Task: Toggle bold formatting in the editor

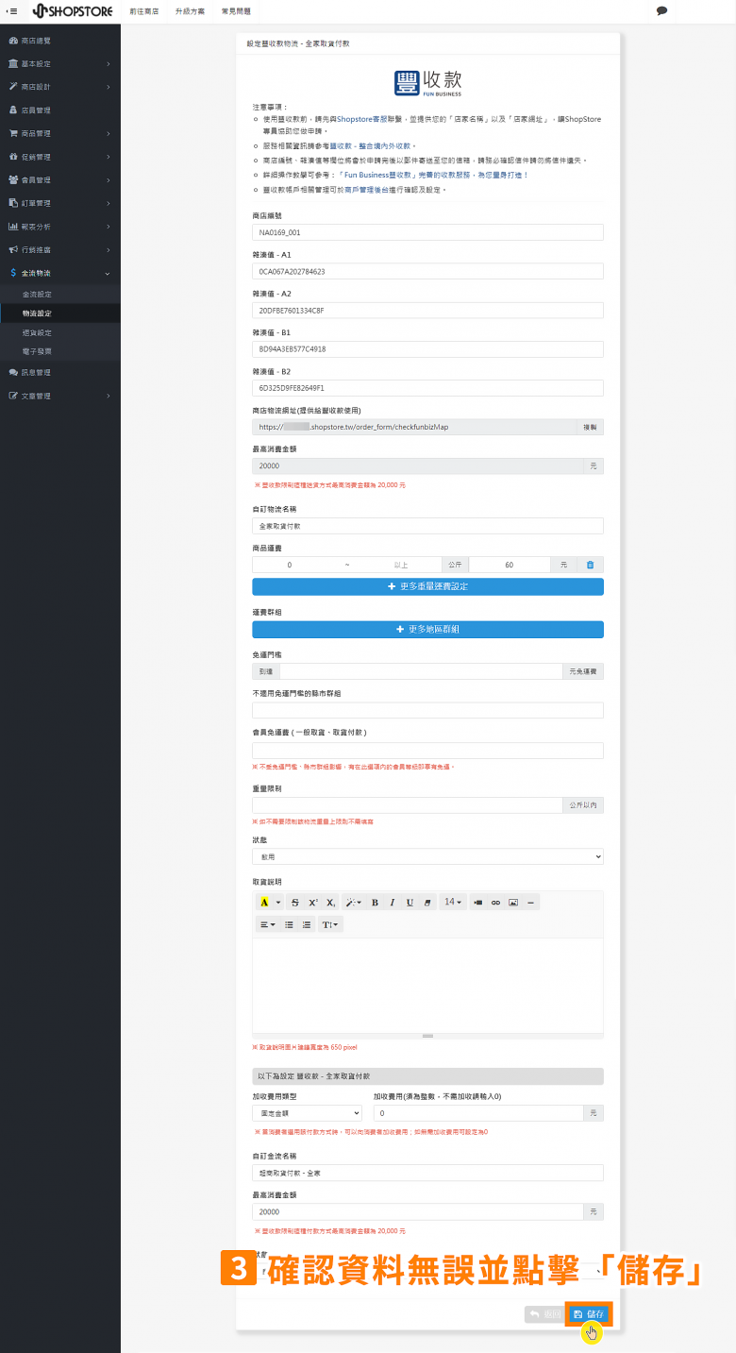Action: (375, 903)
